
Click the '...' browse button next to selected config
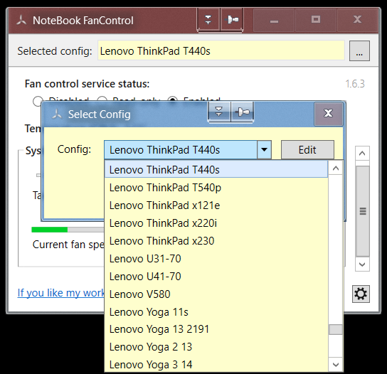pos(359,50)
